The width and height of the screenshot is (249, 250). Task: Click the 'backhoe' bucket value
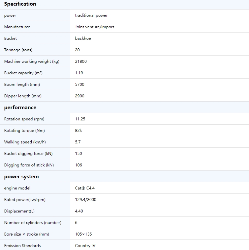pyautogui.click(x=83, y=38)
